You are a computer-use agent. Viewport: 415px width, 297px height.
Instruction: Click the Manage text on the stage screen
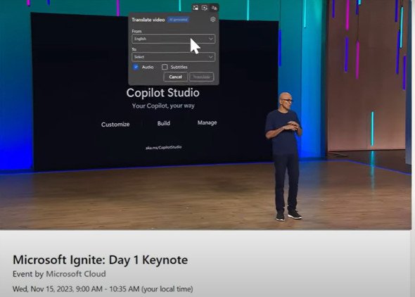tap(207, 122)
